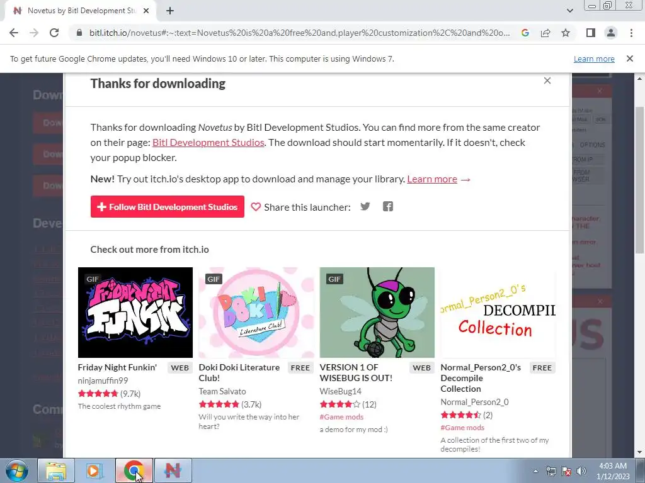
Task: Bookmark this page with the star icon
Action: click(x=566, y=33)
